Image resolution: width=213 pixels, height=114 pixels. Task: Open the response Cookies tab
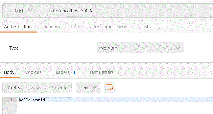click(33, 72)
